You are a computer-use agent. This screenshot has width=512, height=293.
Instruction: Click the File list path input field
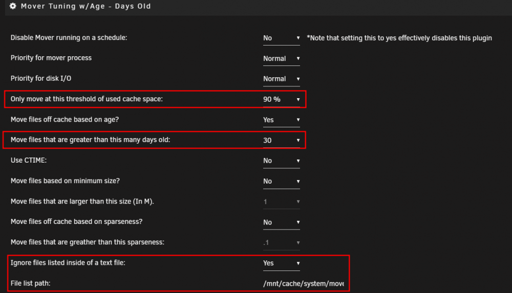pyautogui.click(x=304, y=283)
